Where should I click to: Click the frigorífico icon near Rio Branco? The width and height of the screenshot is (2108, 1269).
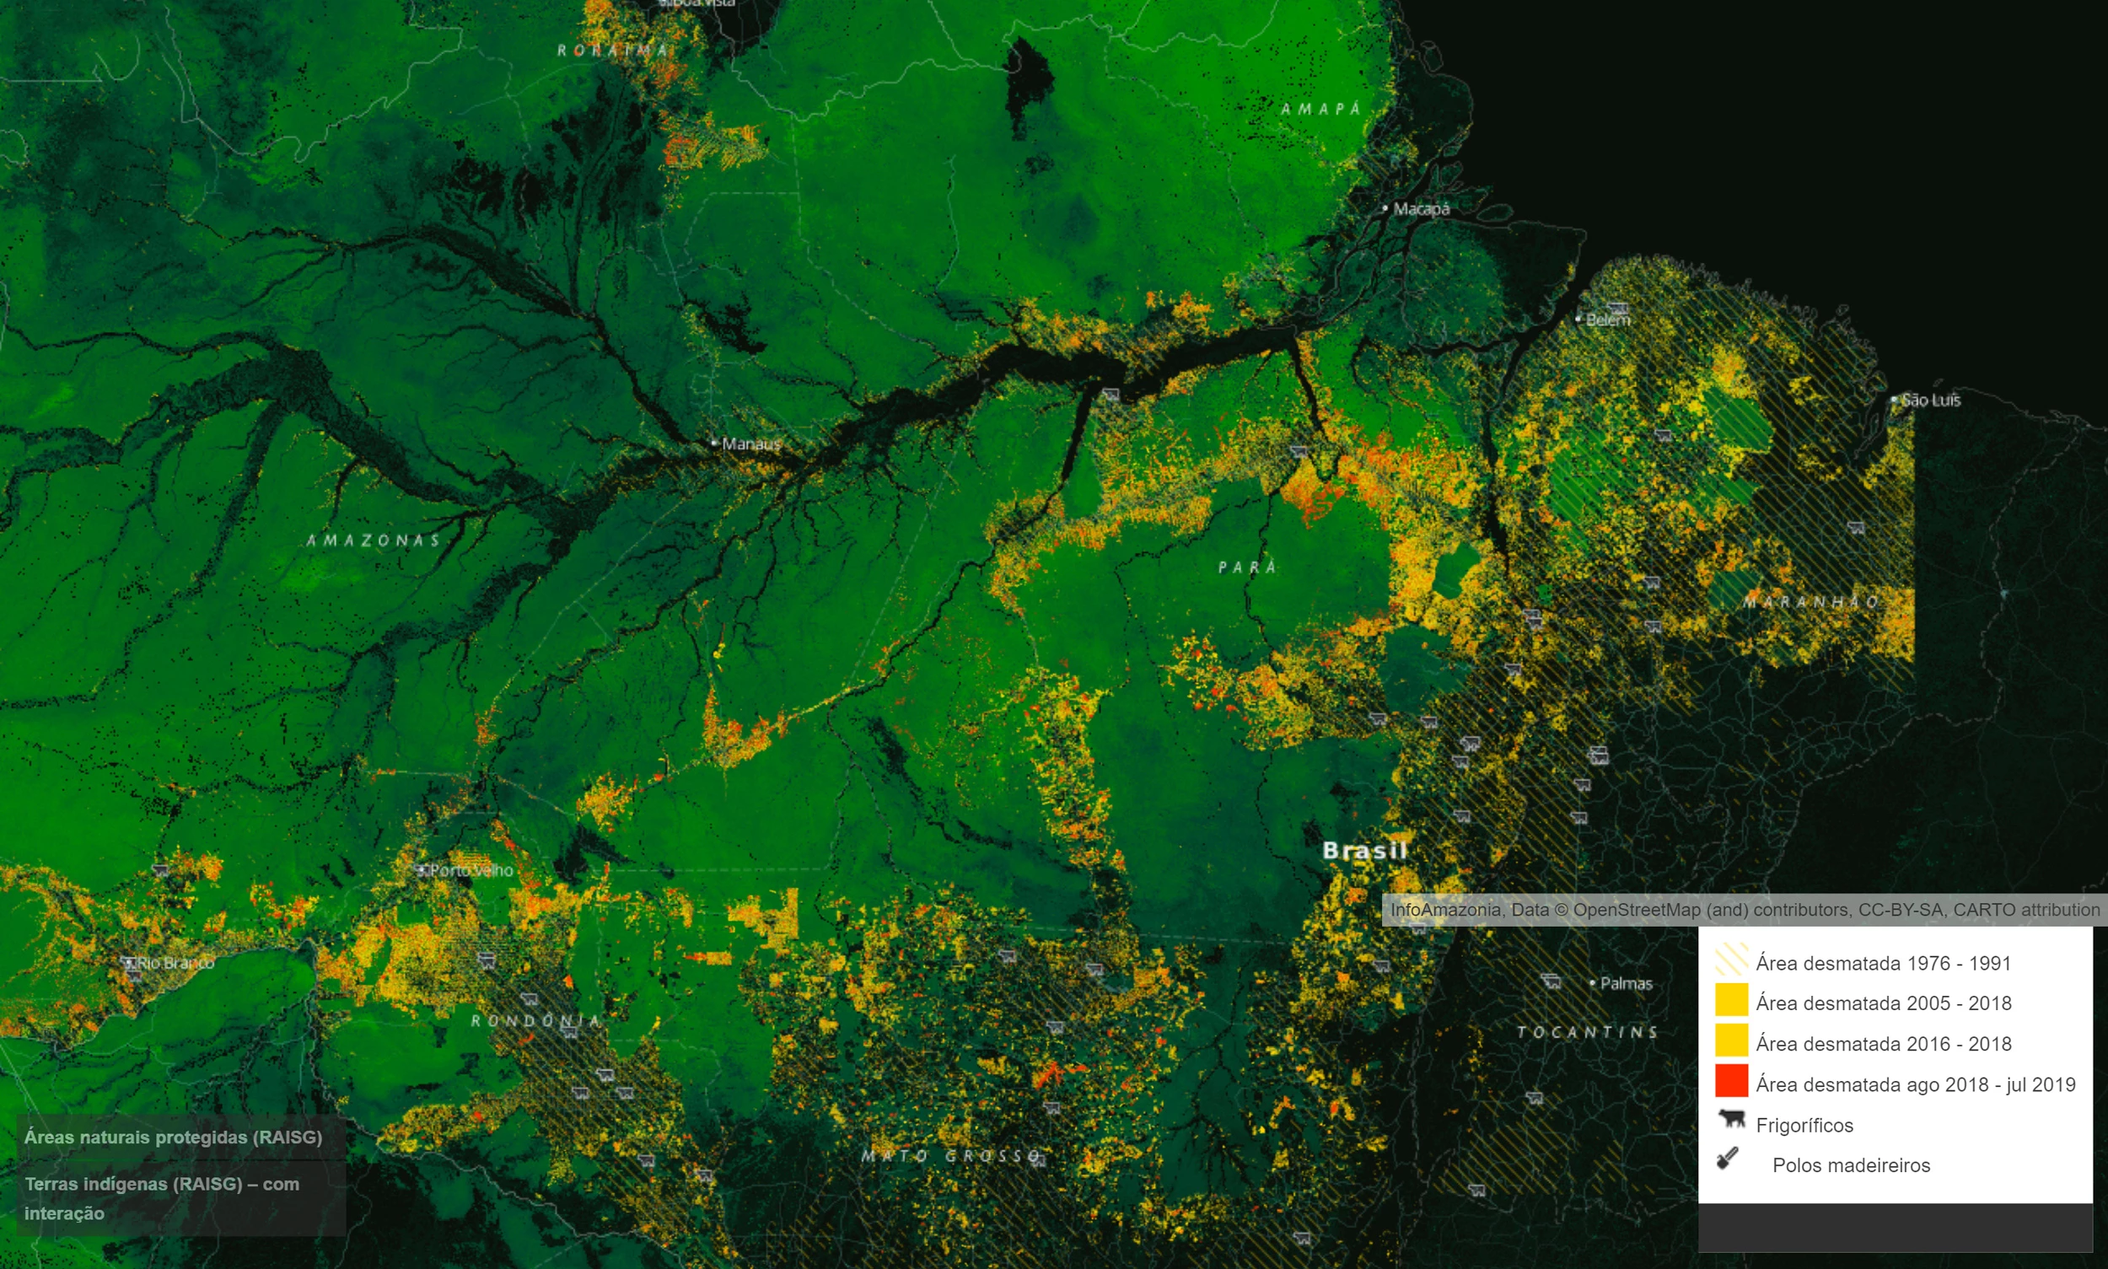130,965
